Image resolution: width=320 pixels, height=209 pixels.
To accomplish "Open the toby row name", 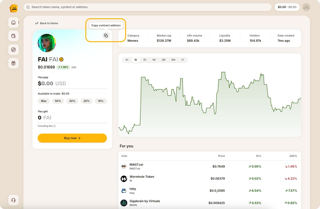I will (x=133, y=189).
